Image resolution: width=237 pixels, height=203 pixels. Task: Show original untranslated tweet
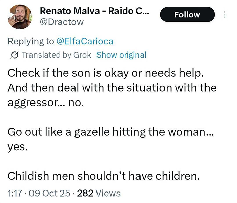pyautogui.click(x=121, y=55)
